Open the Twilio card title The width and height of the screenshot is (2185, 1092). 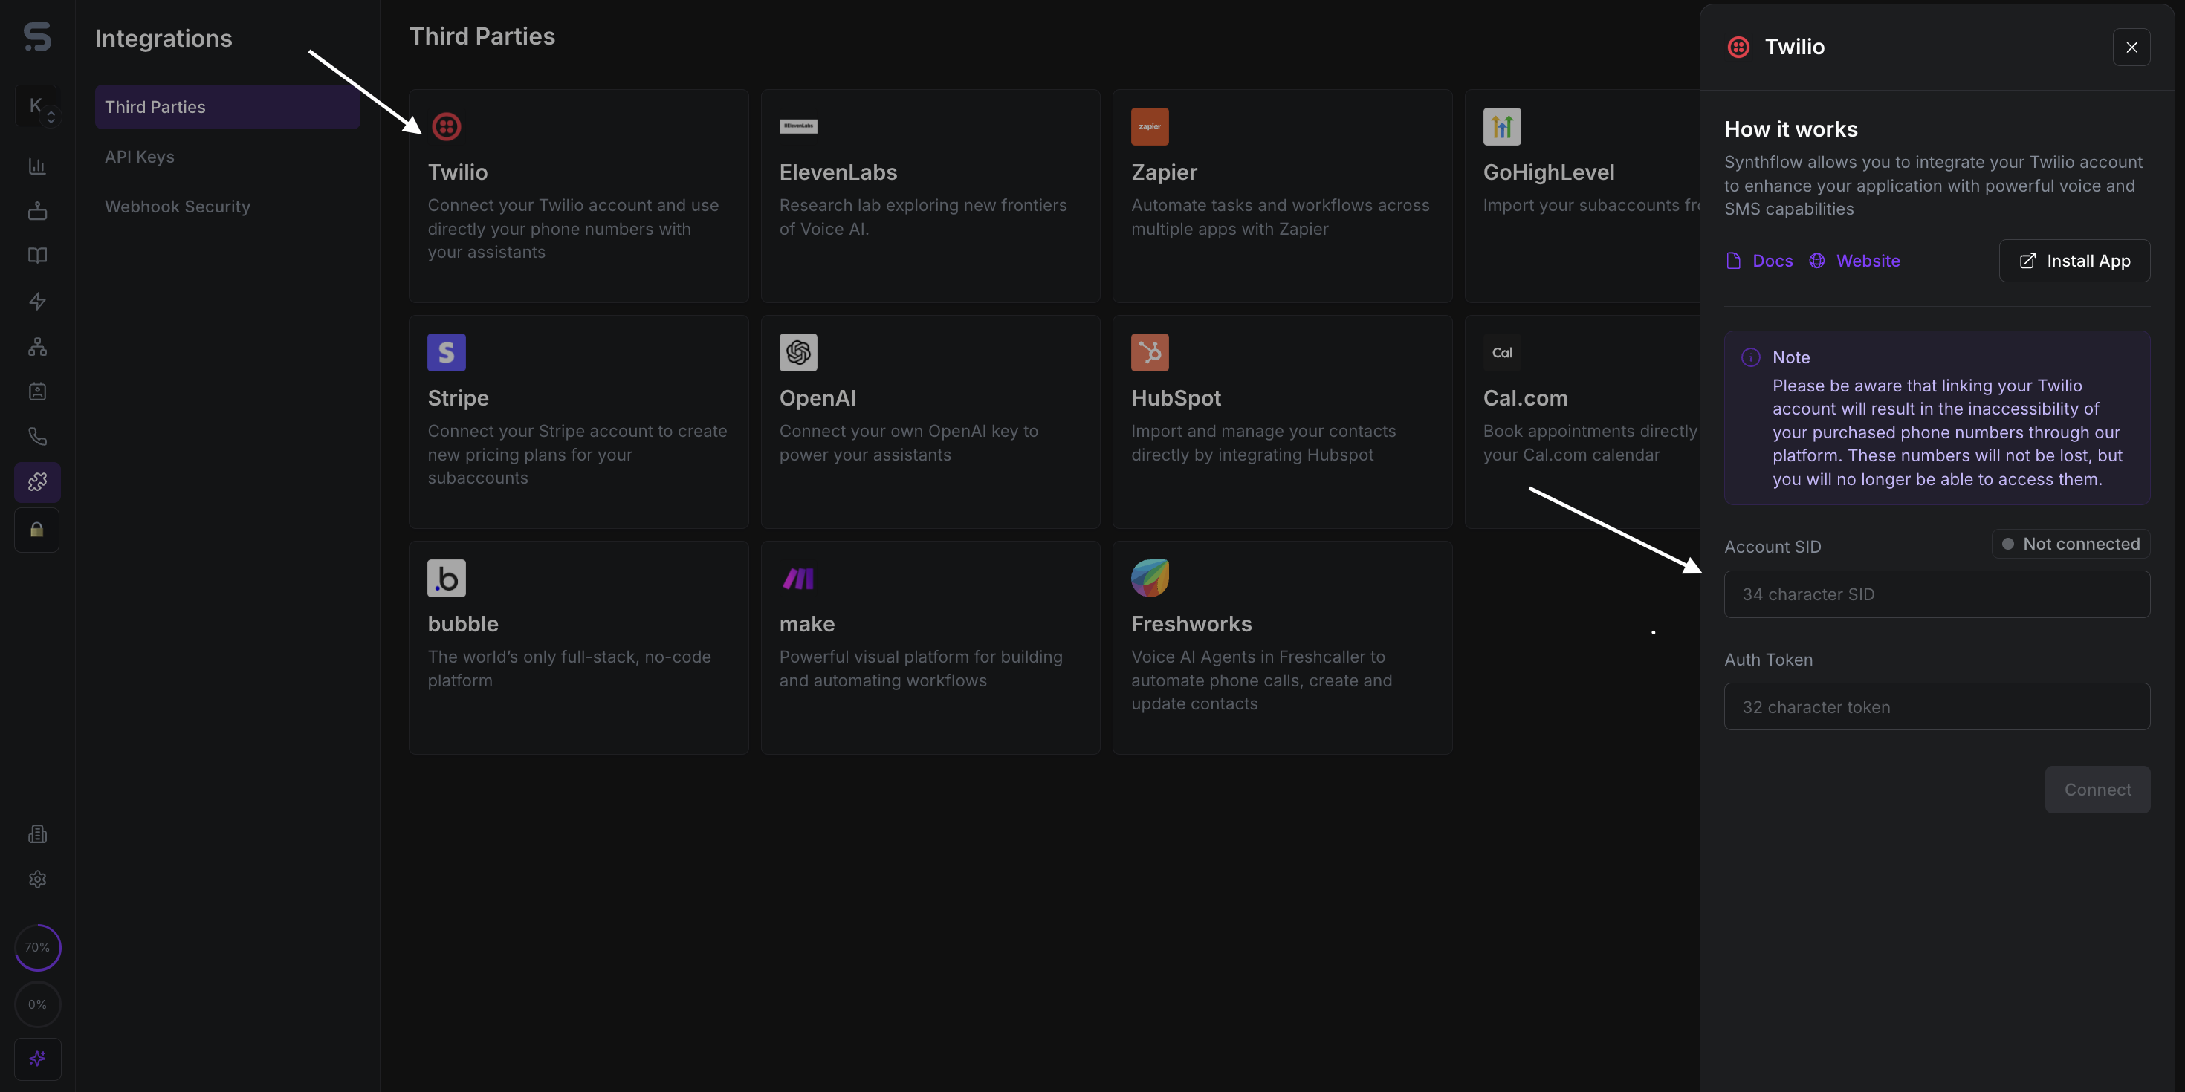point(458,172)
